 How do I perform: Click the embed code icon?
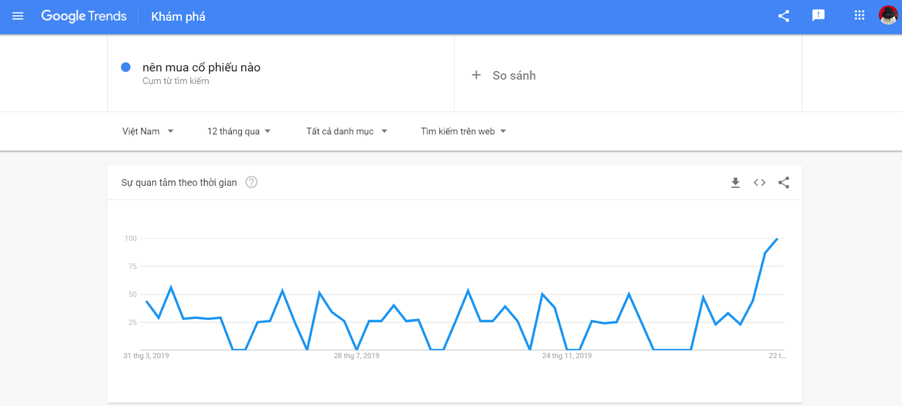coord(759,183)
